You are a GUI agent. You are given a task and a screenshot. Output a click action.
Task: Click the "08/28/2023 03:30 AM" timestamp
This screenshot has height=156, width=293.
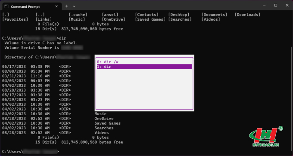click(x=26, y=90)
